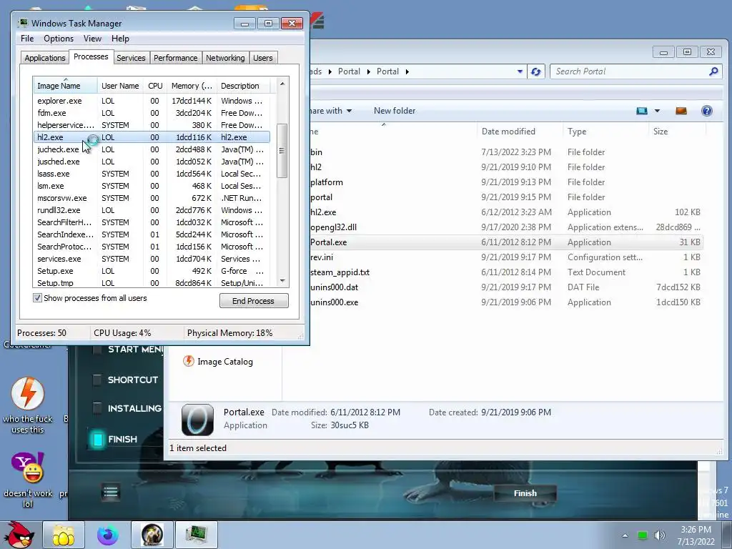Switch to the Applications tab
The image size is (732, 549).
tap(45, 58)
